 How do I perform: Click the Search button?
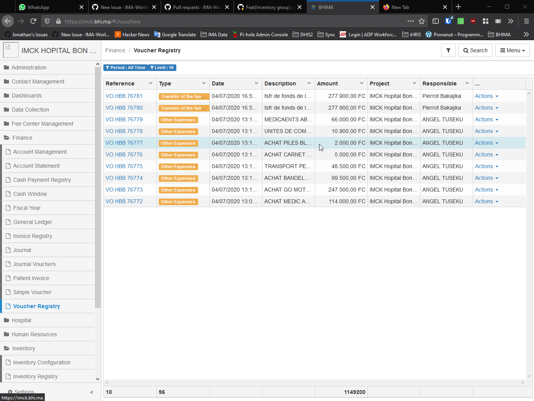(x=475, y=50)
